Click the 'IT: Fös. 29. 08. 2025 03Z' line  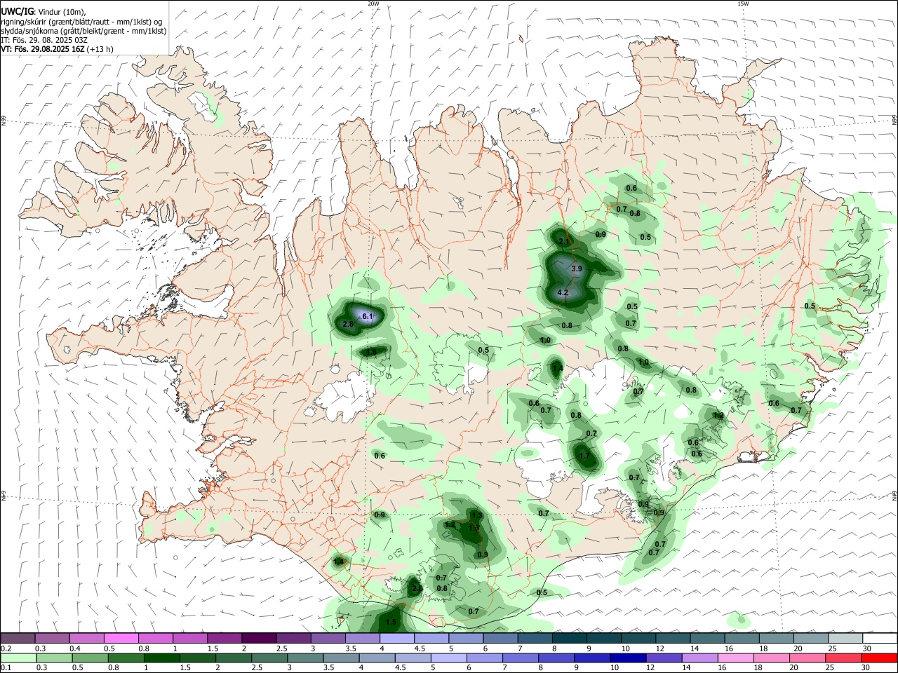point(44,40)
